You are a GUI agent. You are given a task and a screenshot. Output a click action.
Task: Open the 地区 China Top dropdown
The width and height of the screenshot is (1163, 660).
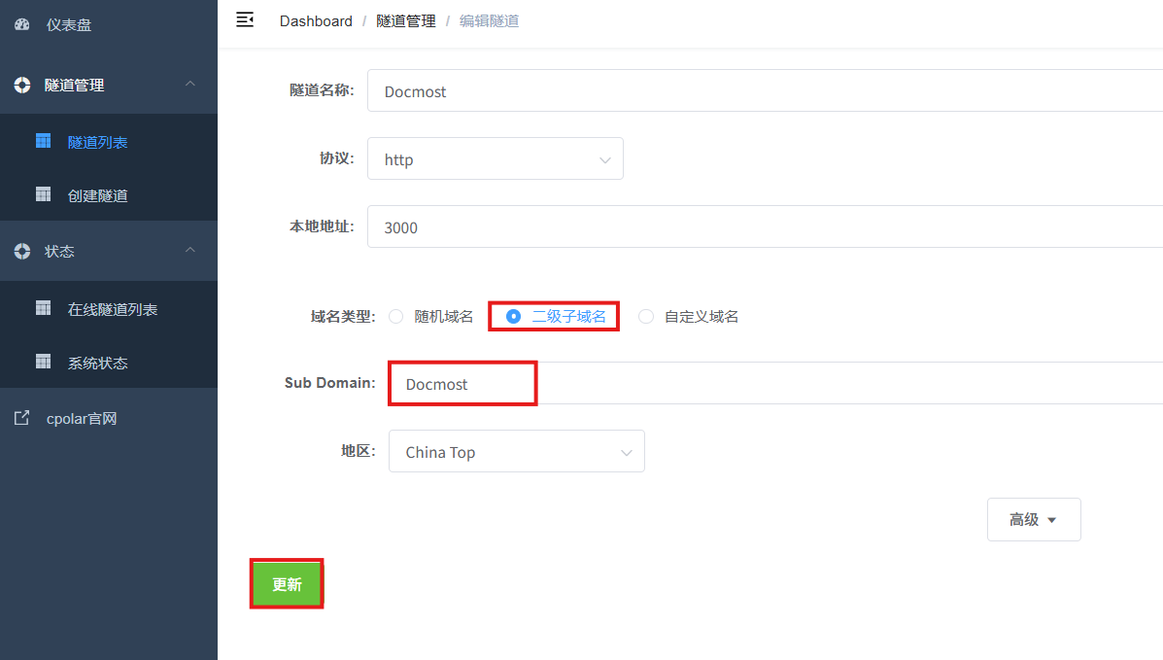click(517, 451)
